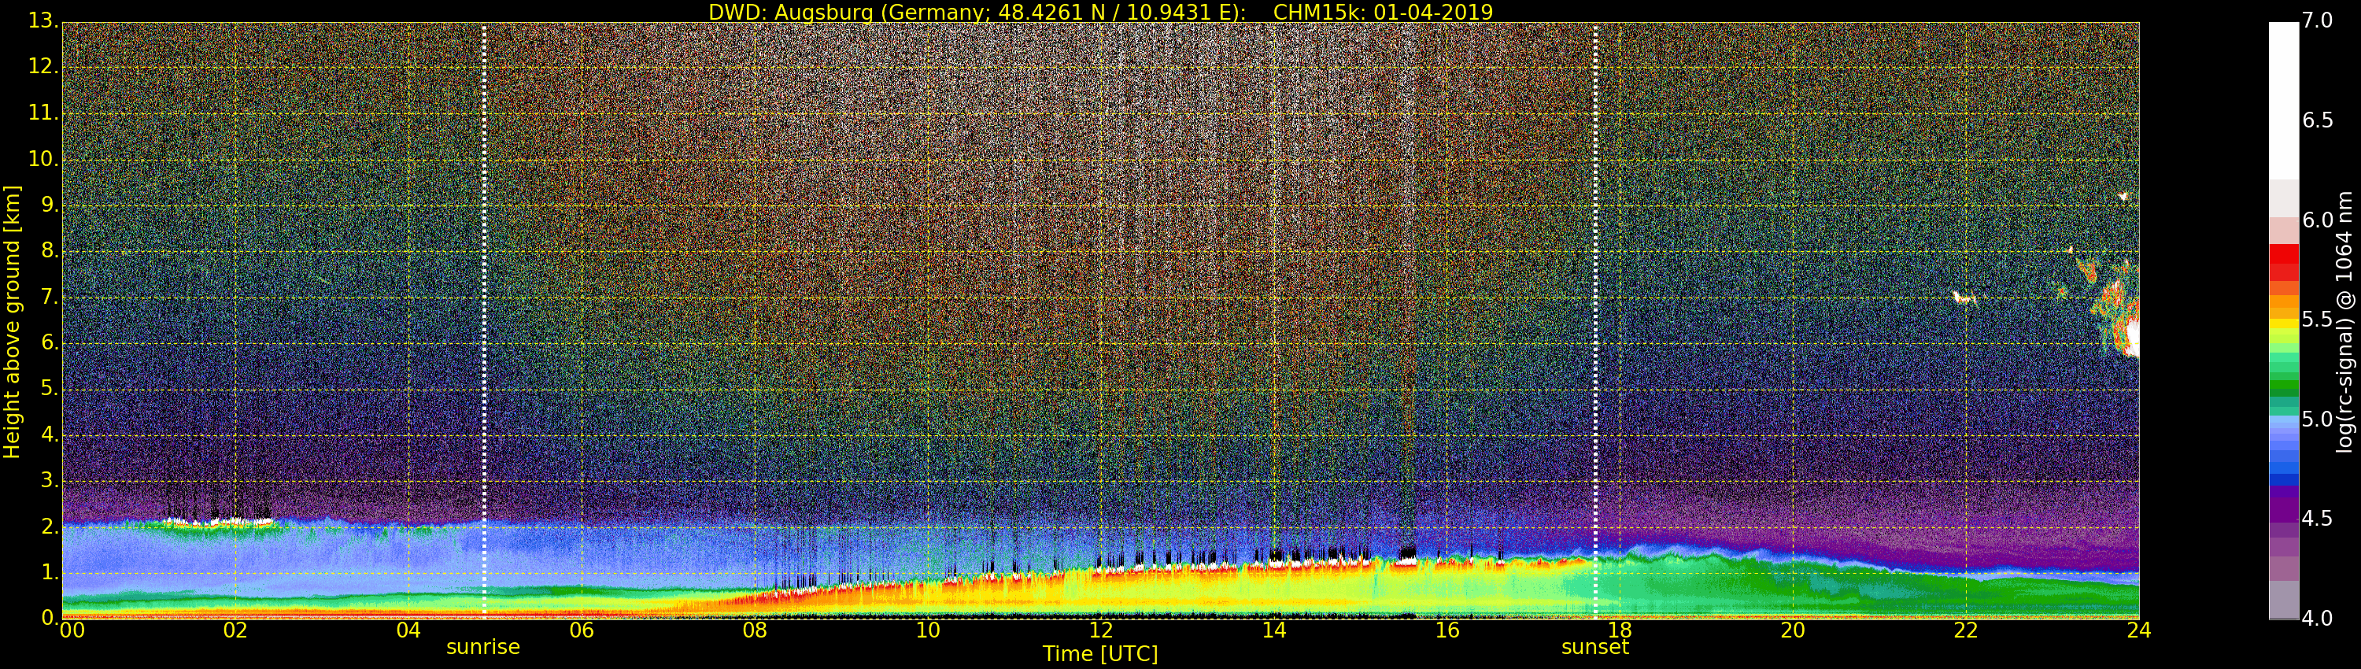Click the green band in the colorbar
Screen dimensions: 2361x669
2283,383
